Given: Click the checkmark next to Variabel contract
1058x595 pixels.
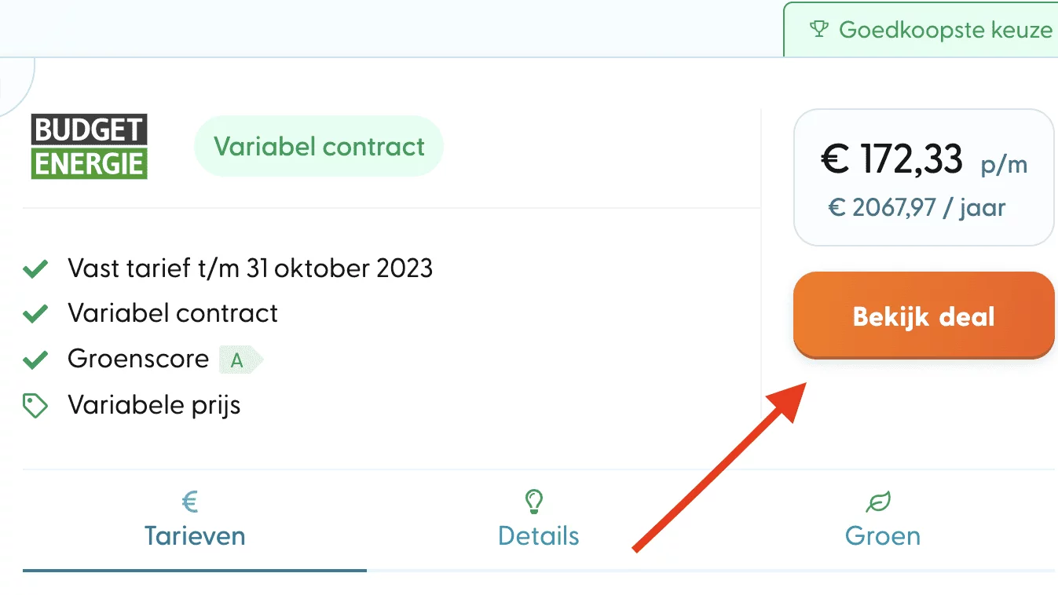Looking at the screenshot, I should pyautogui.click(x=35, y=312).
